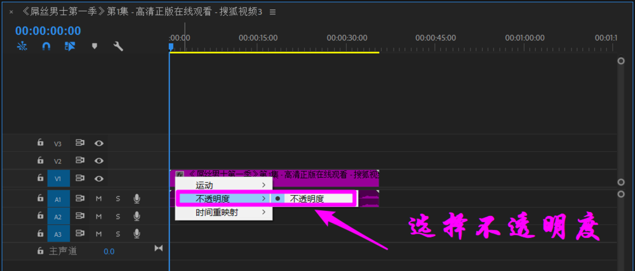Open timeline display settings wrench
The image size is (635, 271).
[x=118, y=46]
